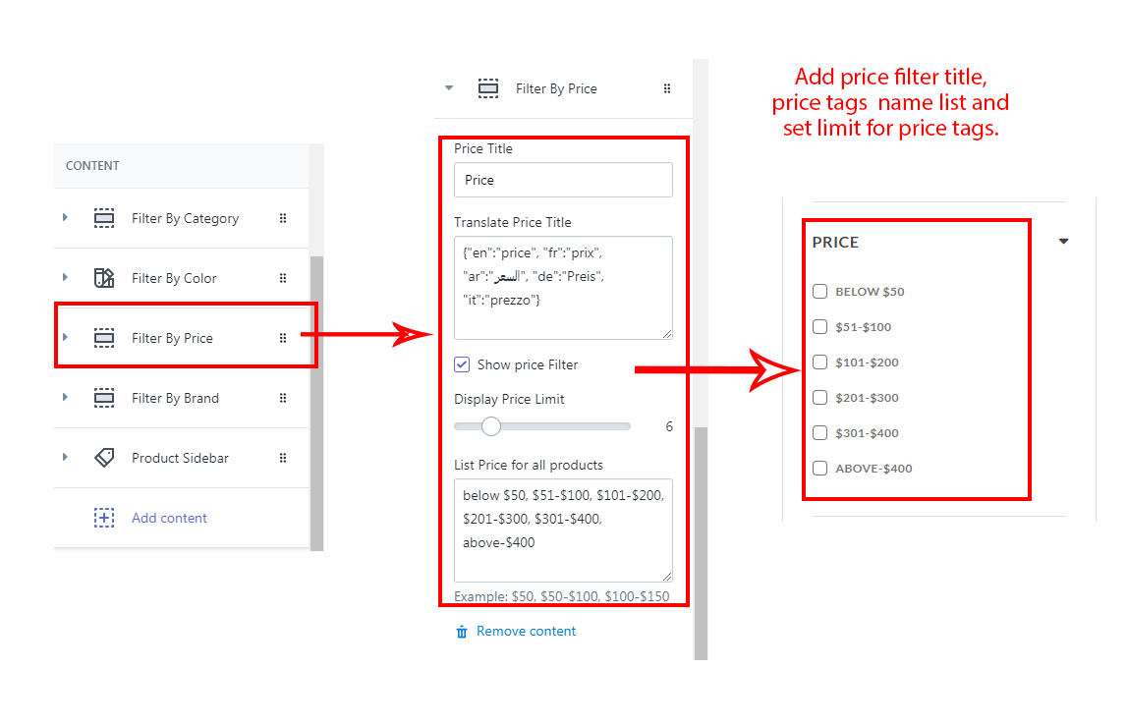
Task: Click the Product Sidebar tag icon
Action: point(104,458)
